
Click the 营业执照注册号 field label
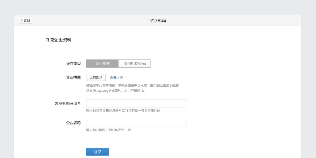(68, 103)
